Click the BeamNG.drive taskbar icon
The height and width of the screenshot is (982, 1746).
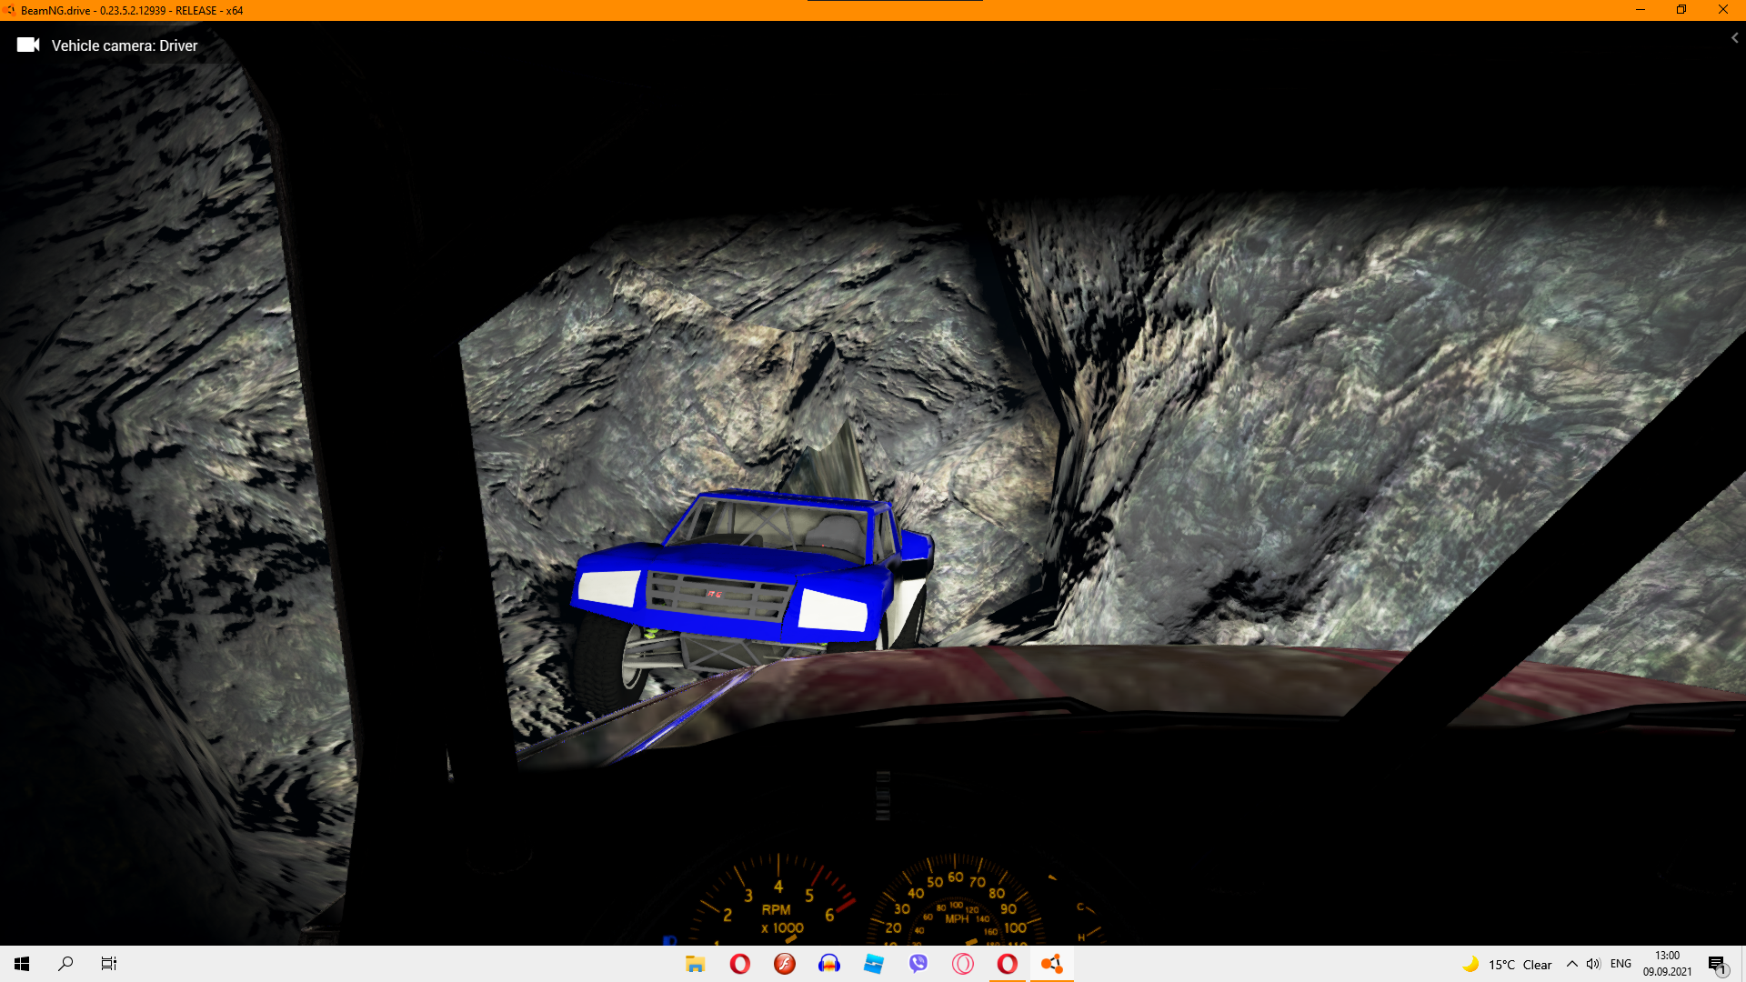[x=1052, y=964]
